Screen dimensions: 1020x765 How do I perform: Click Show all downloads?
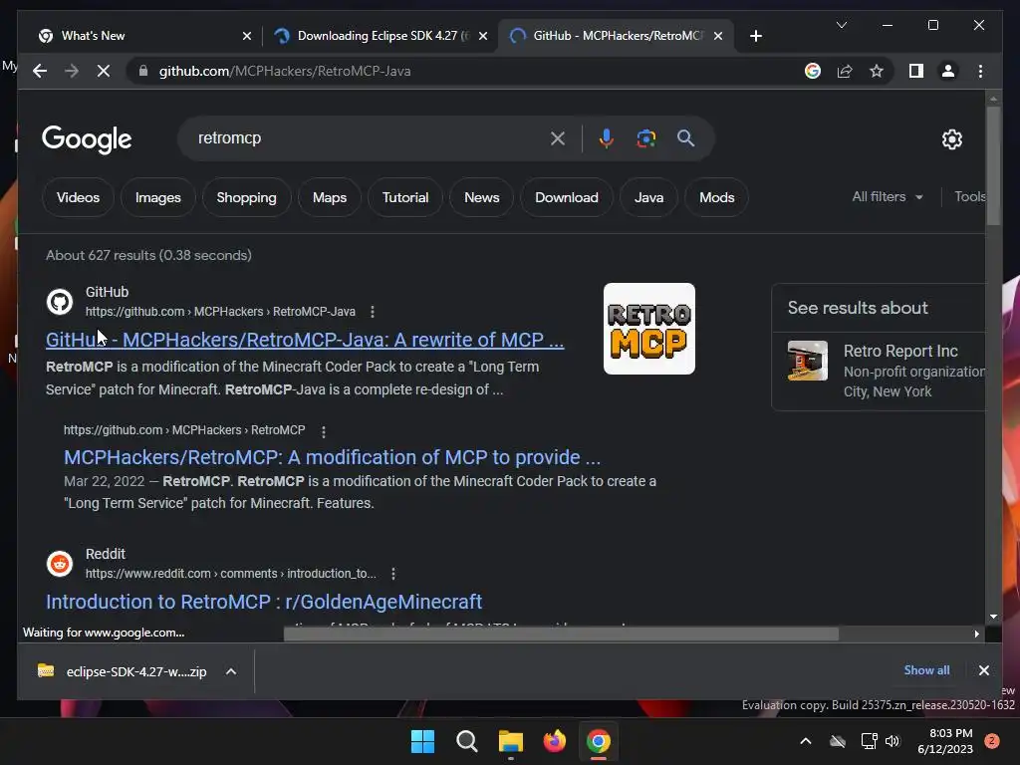coord(926,670)
